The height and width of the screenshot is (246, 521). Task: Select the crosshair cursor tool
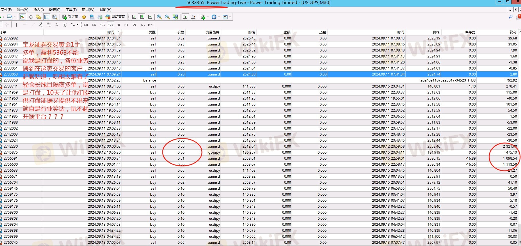click(7, 25)
